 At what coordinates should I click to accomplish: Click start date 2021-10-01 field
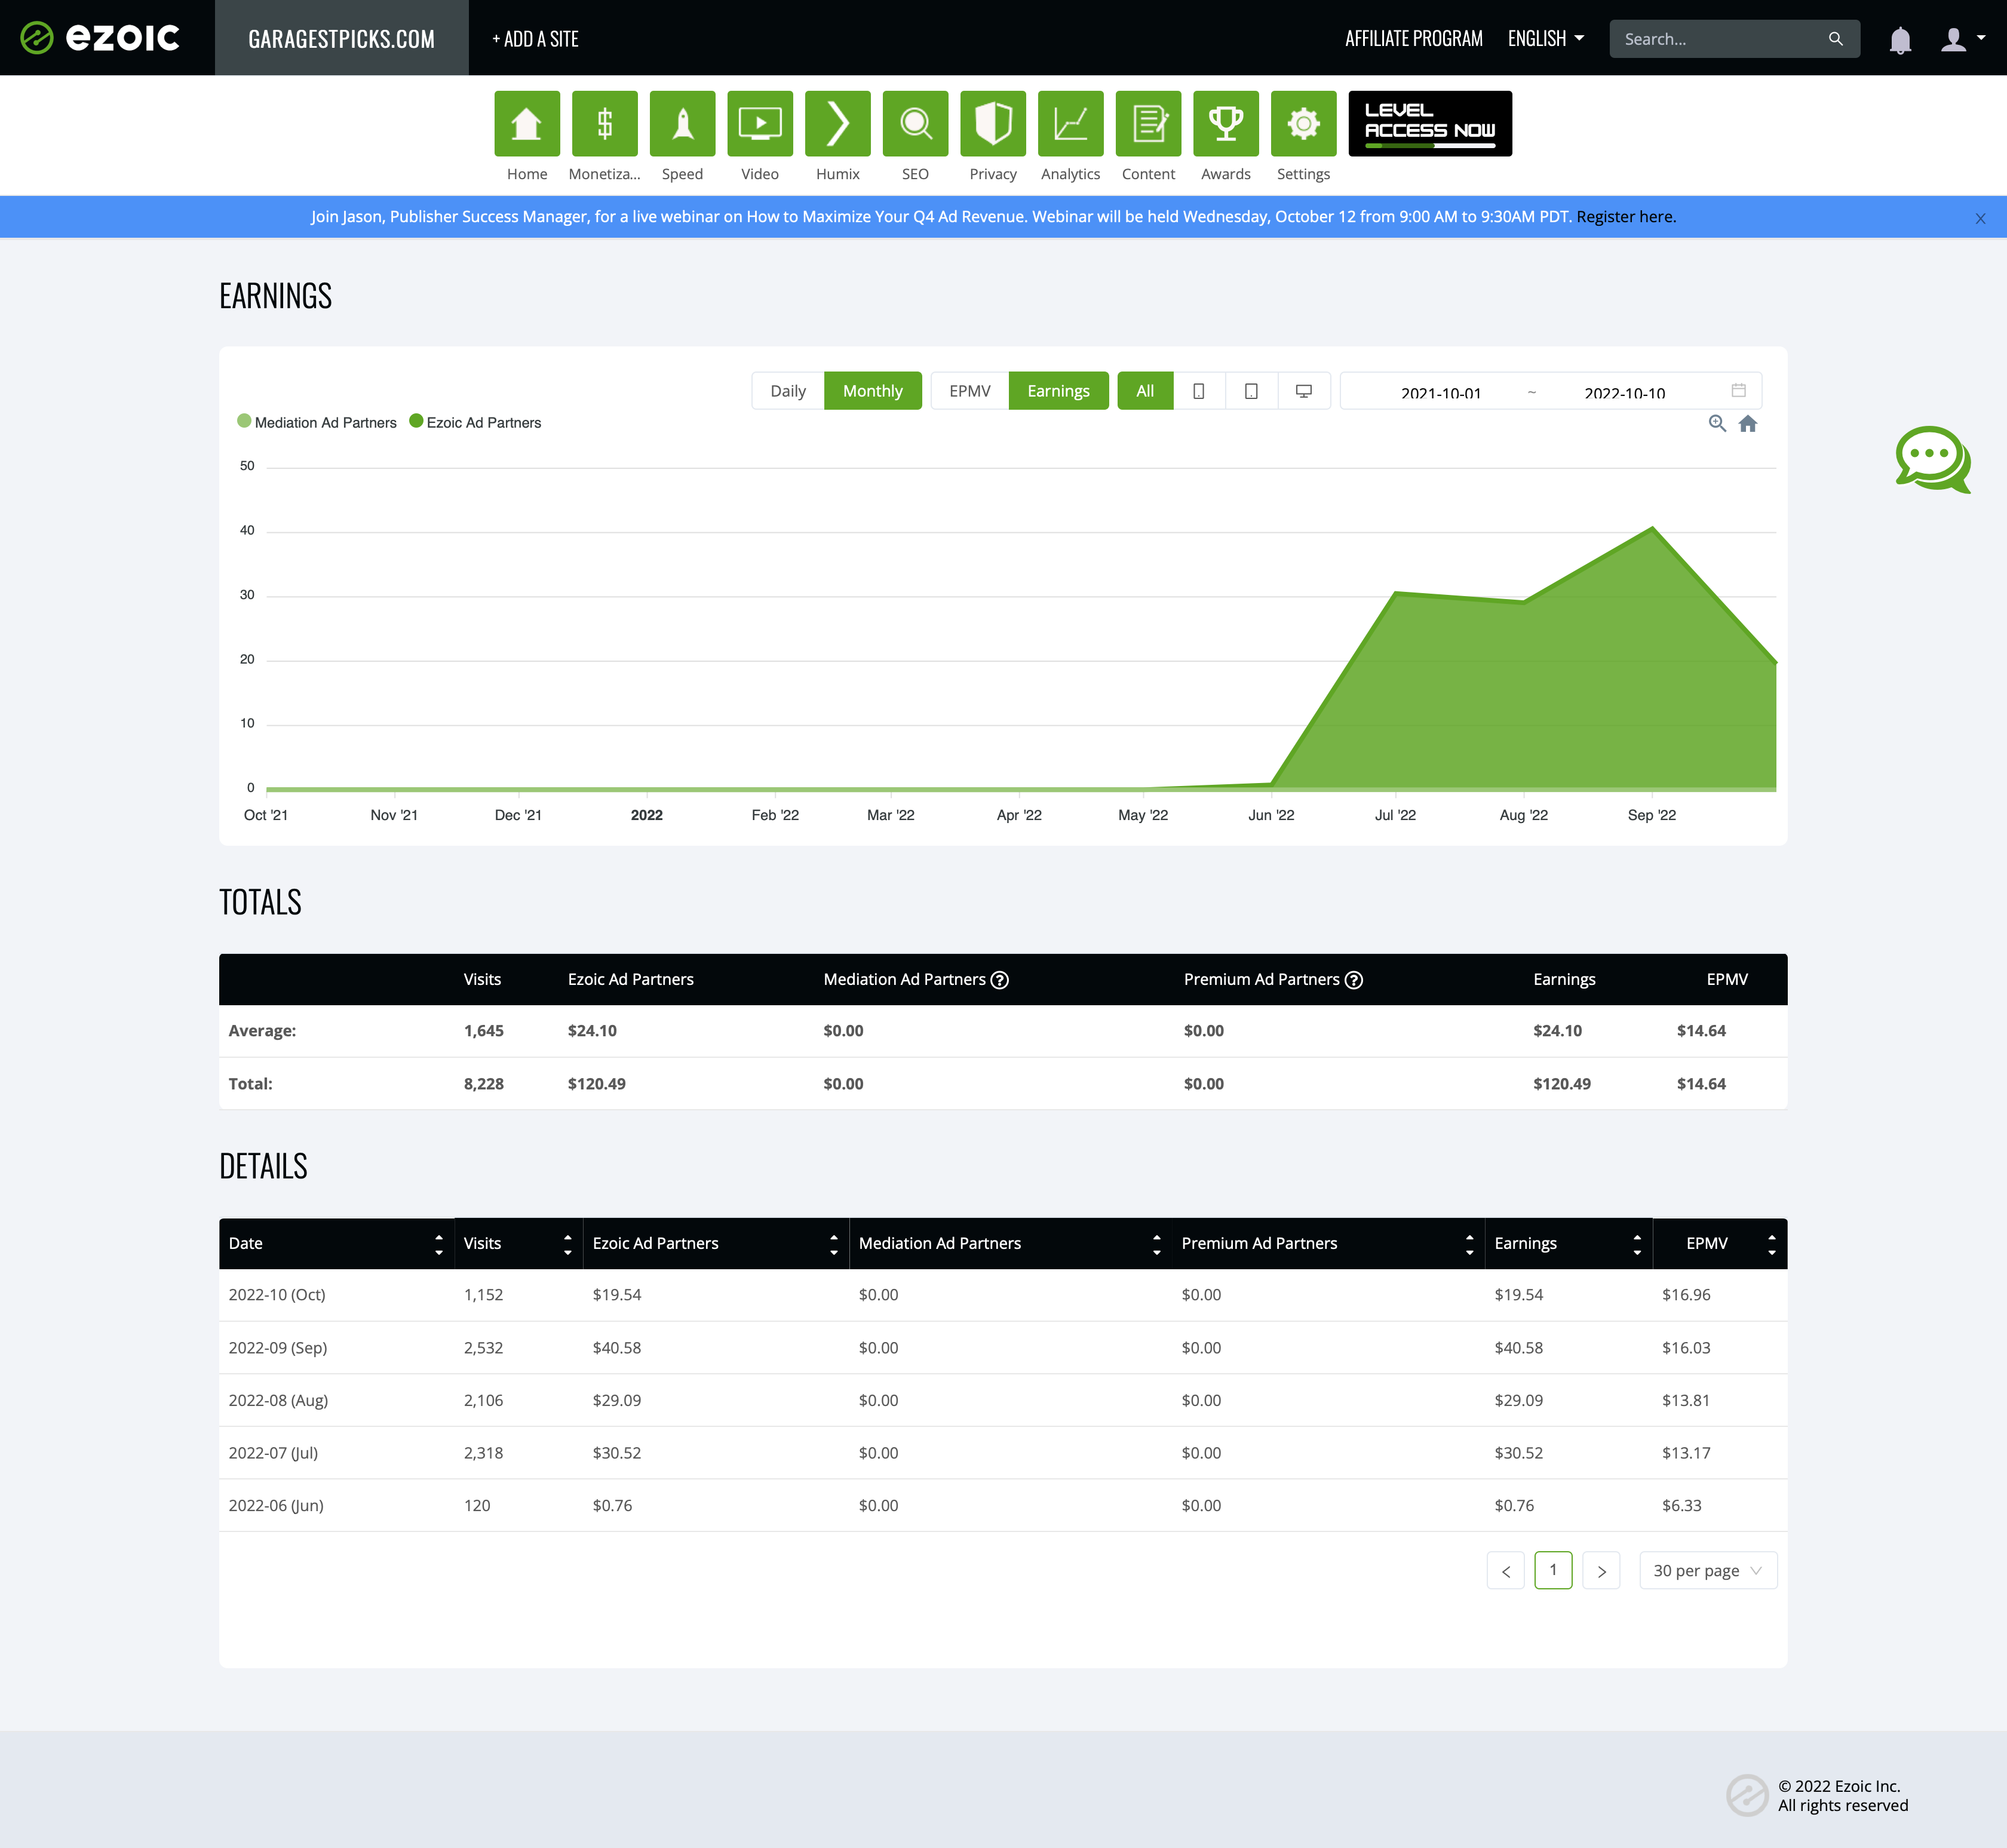(x=1440, y=392)
